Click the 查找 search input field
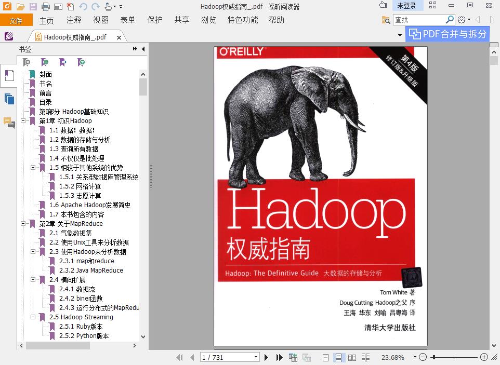Image resolution: width=500 pixels, height=365 pixels. [419, 20]
